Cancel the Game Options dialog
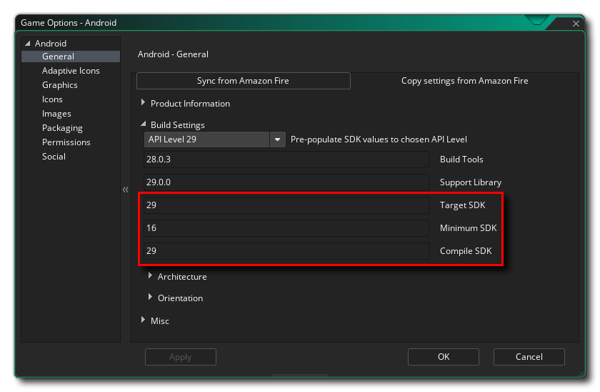 pyautogui.click(x=529, y=356)
